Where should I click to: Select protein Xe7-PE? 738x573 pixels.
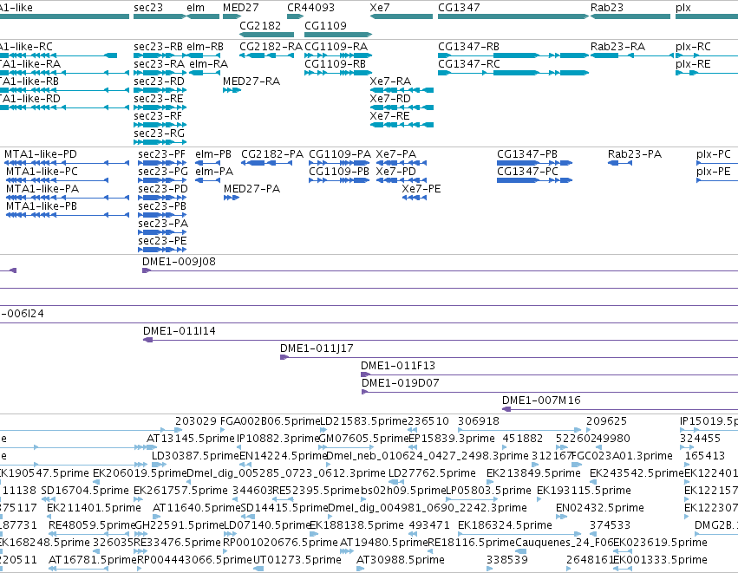point(421,189)
